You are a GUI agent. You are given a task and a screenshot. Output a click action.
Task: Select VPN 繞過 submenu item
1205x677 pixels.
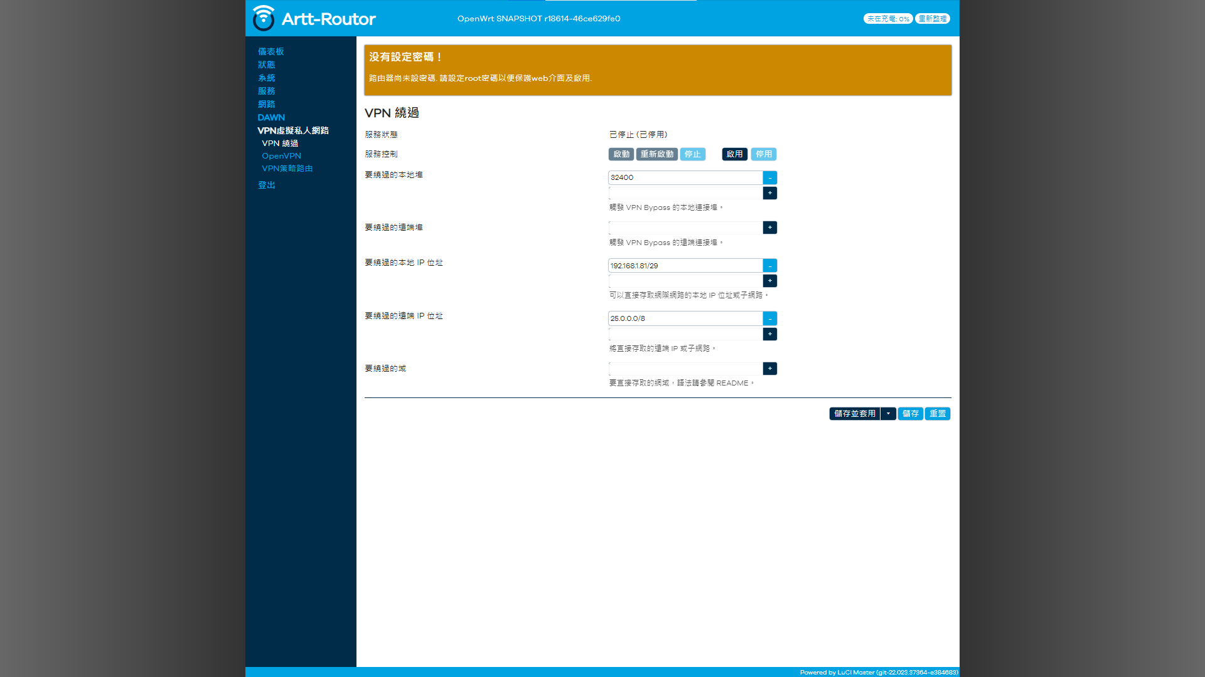(x=280, y=144)
